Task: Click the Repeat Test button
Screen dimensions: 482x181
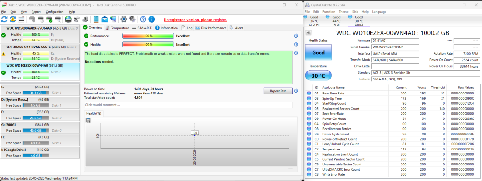Action: coord(278,91)
